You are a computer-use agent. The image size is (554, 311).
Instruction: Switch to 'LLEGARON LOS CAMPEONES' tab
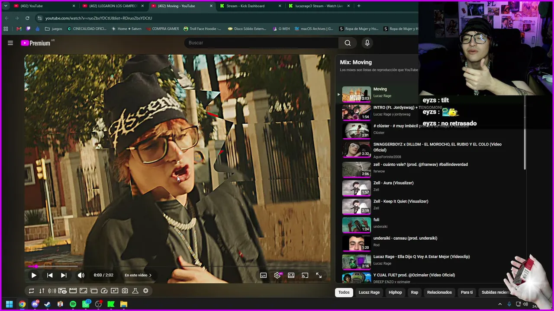pyautogui.click(x=113, y=6)
